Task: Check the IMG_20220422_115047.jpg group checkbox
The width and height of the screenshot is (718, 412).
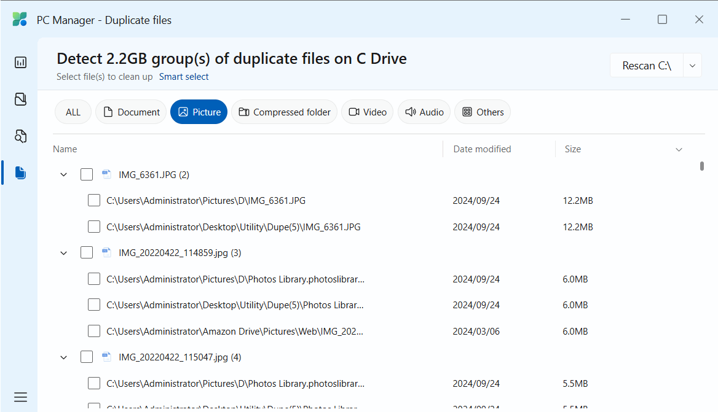Action: pos(87,357)
